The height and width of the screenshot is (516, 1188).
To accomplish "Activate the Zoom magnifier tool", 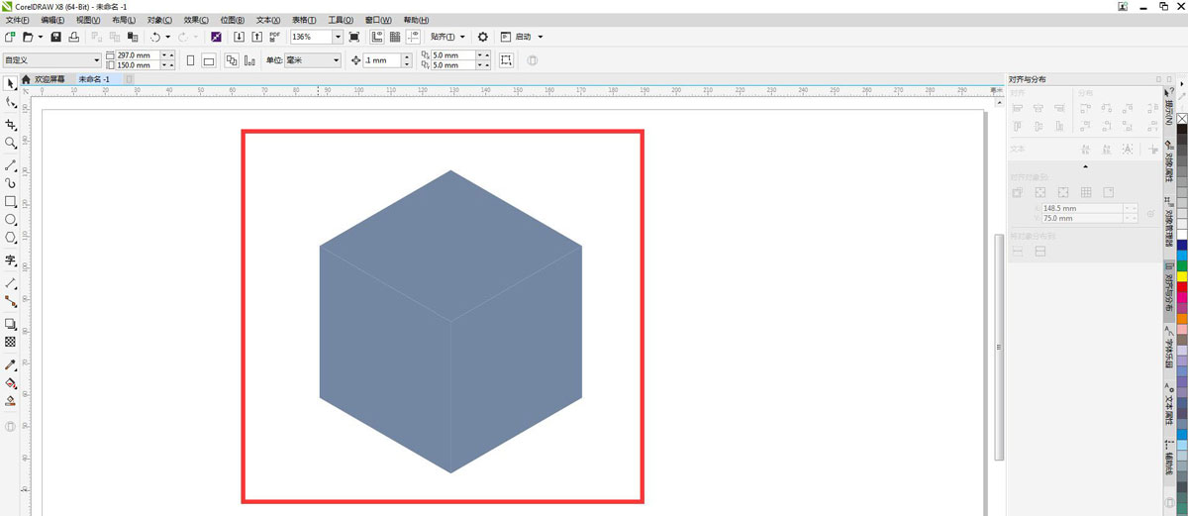I will [x=11, y=144].
